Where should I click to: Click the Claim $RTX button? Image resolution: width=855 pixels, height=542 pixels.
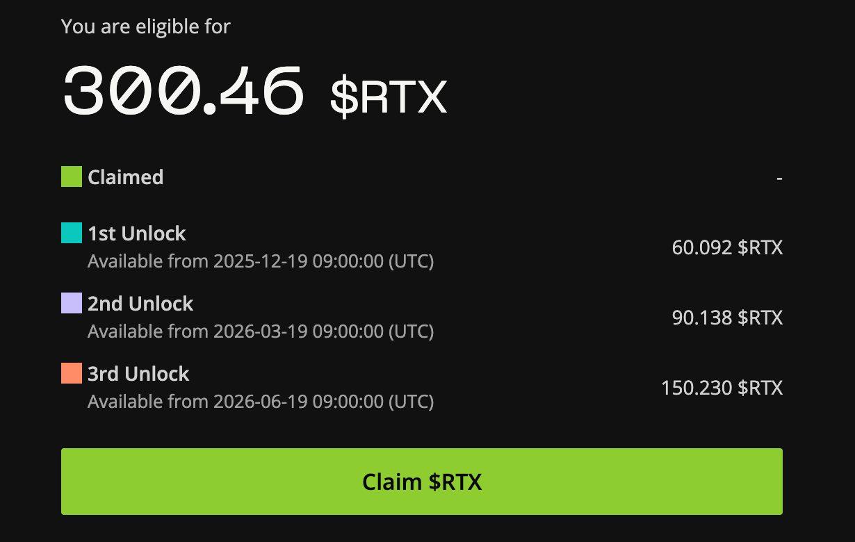pos(421,482)
